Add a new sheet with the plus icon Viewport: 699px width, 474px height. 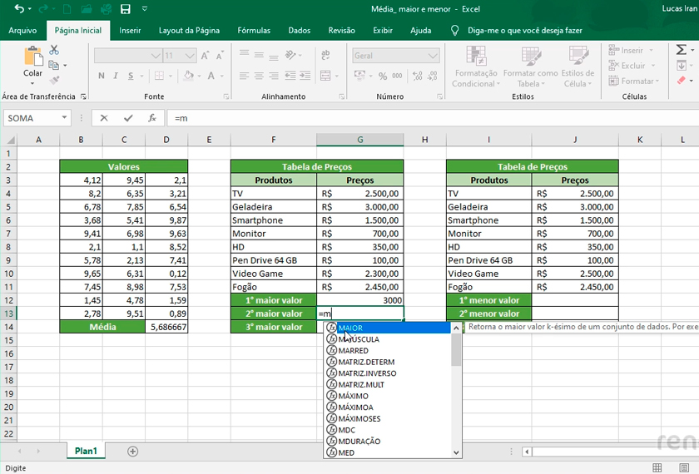tap(132, 451)
